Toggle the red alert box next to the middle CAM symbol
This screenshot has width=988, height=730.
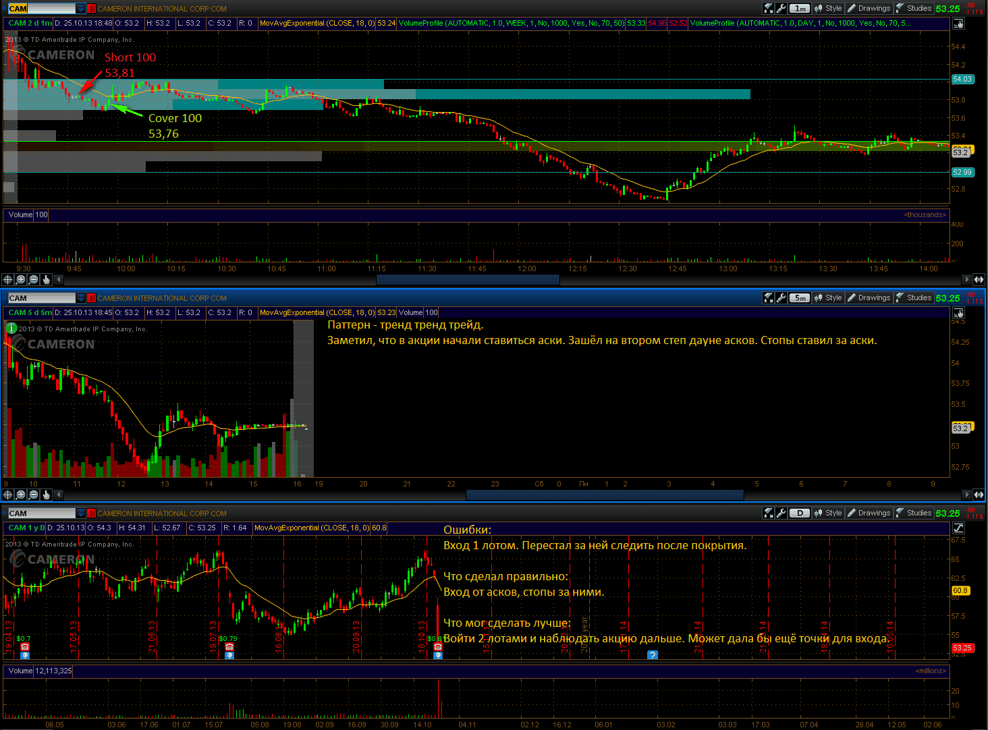pyautogui.click(x=91, y=298)
